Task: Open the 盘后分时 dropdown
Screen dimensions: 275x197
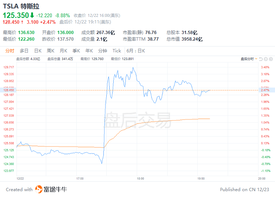Action: [x=249, y=59]
